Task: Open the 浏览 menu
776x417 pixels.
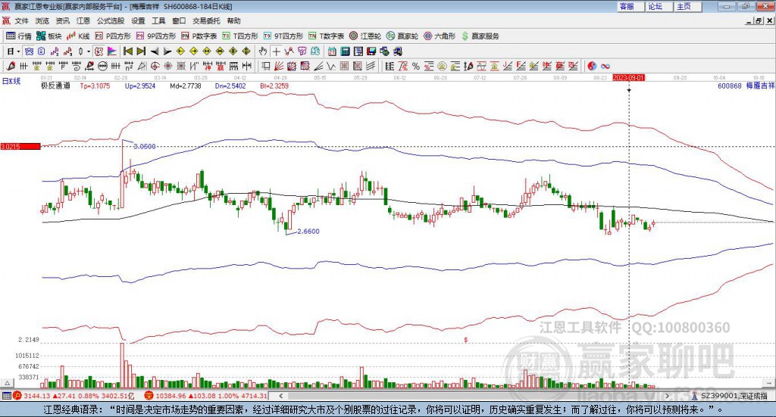Action: [42, 20]
